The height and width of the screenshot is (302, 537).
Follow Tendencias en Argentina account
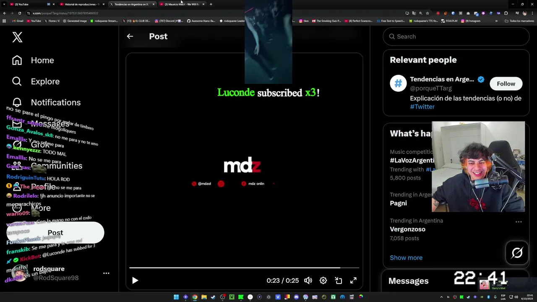506,84
